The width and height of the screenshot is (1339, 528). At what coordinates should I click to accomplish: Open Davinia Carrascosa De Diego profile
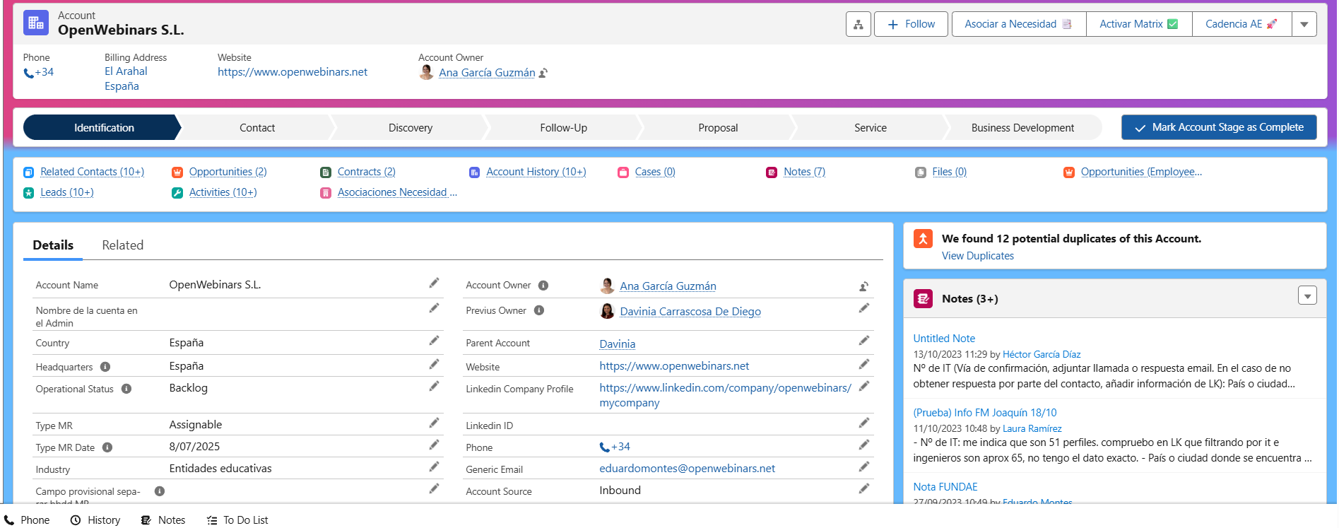[x=690, y=312]
